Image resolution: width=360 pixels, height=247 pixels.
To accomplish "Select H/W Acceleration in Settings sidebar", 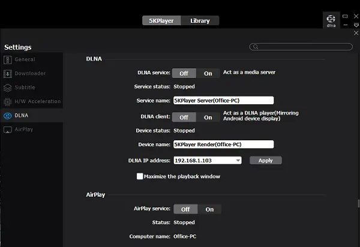I will pos(31,101).
